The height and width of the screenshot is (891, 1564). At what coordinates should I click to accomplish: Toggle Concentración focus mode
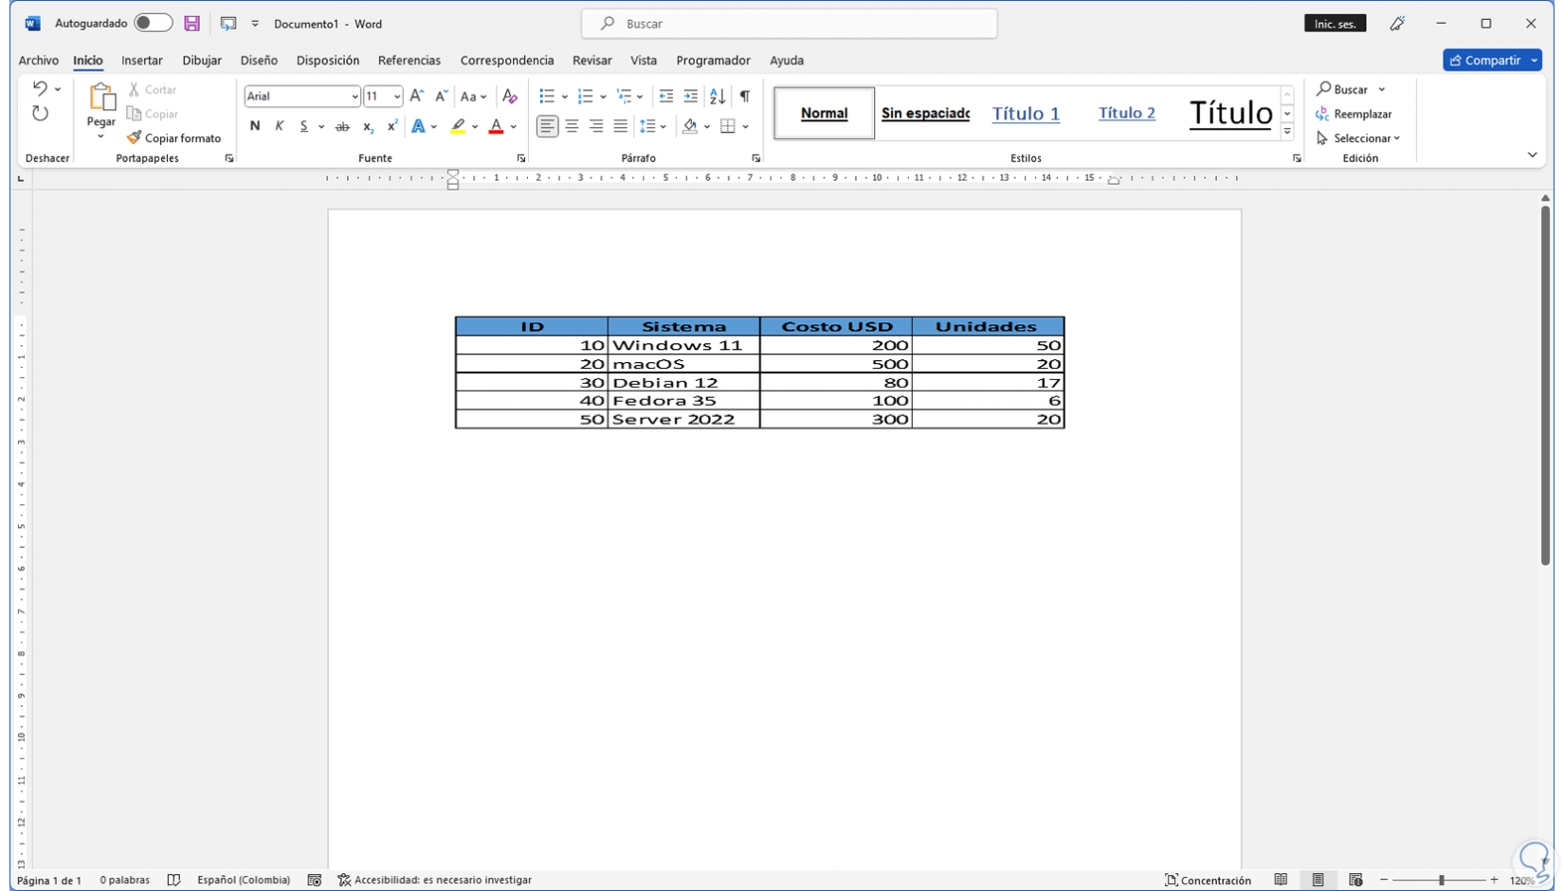point(1208,880)
